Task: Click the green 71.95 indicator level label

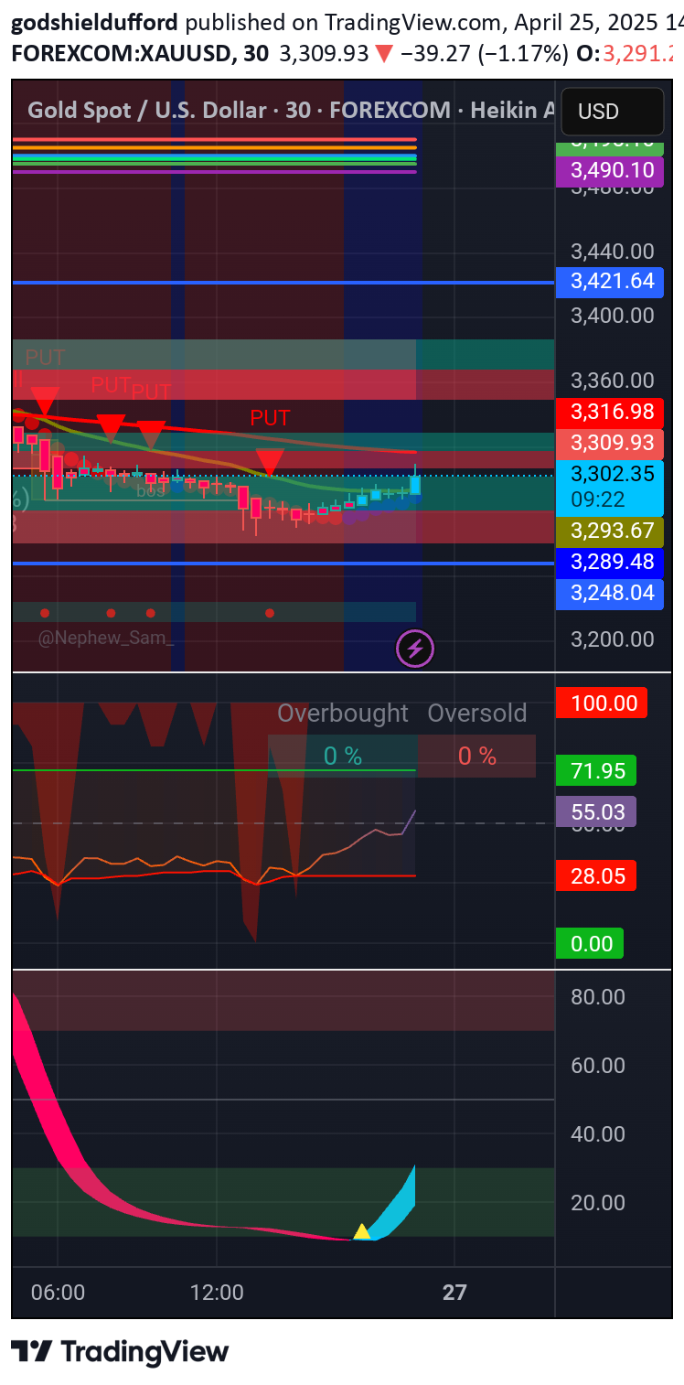Action: (597, 771)
